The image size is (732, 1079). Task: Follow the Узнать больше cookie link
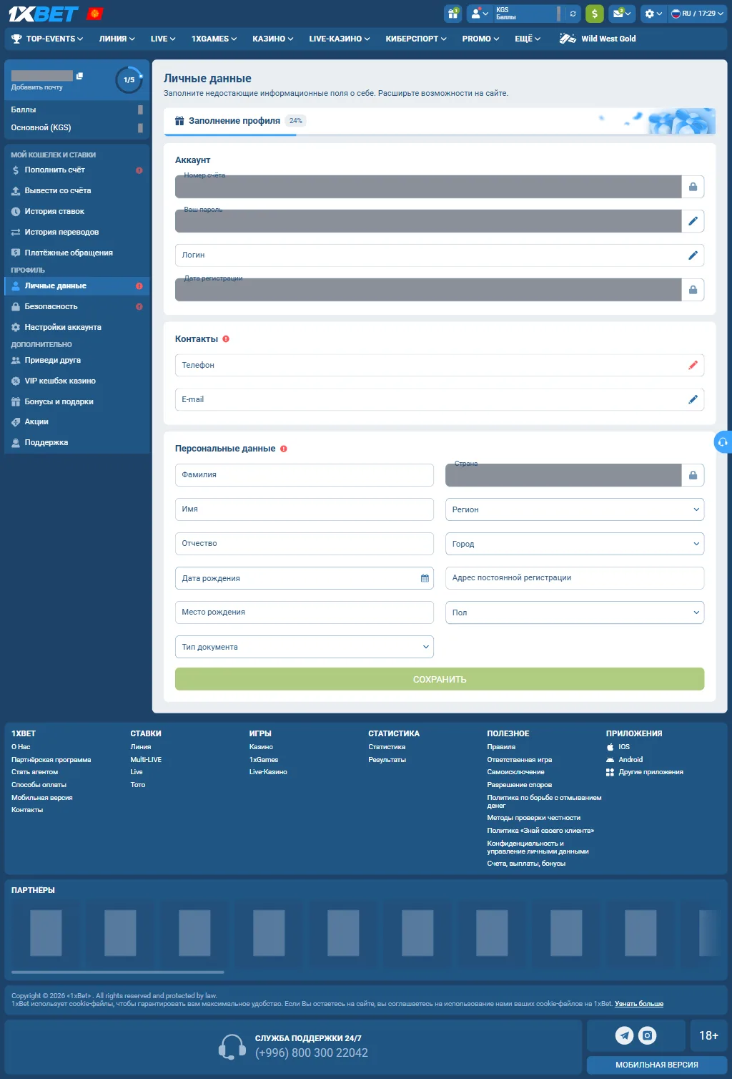tap(639, 1004)
